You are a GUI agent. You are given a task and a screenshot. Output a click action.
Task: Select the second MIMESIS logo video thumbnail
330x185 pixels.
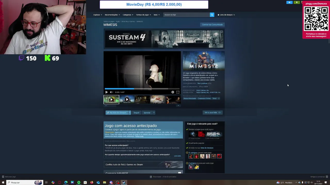[127, 99]
